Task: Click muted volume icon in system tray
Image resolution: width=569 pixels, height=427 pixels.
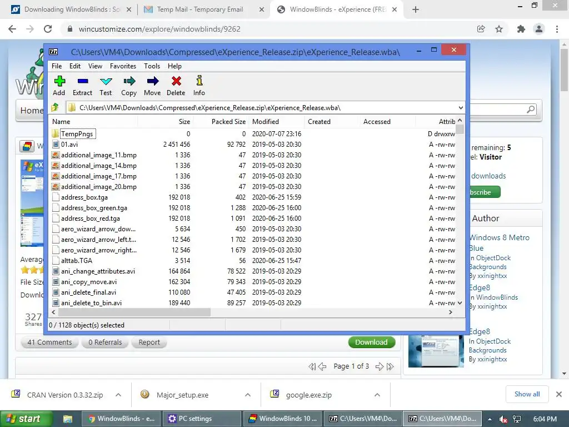Action: [503, 419]
